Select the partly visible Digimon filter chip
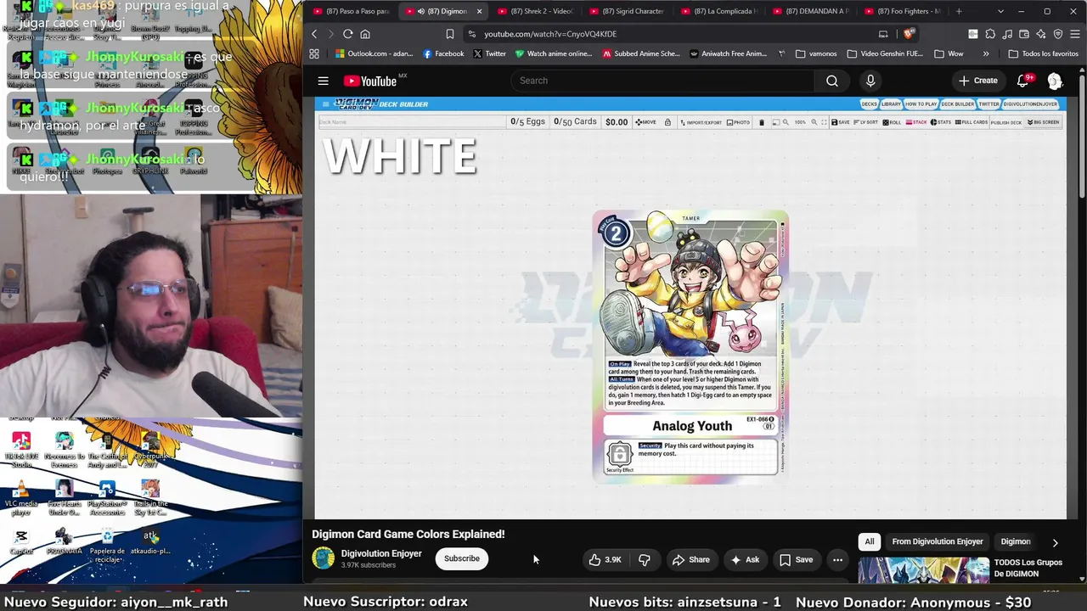 [1016, 541]
